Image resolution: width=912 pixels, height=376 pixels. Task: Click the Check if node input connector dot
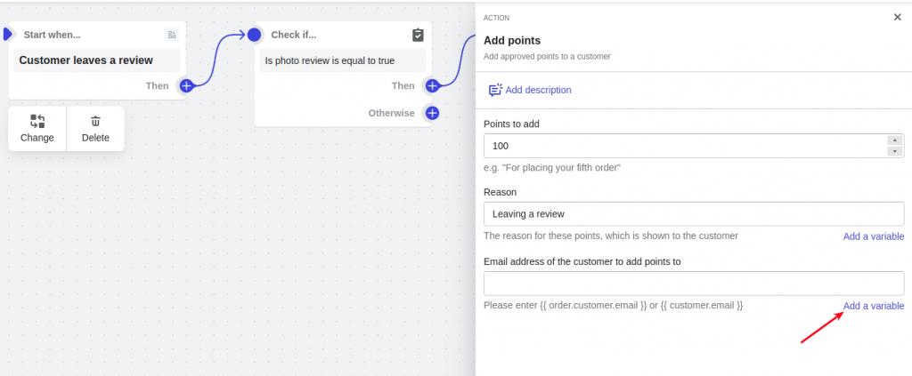coord(254,35)
